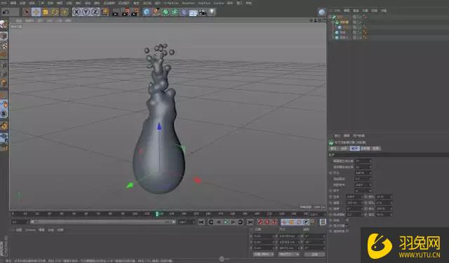Click the green timeline playhead marker

click(x=157, y=214)
